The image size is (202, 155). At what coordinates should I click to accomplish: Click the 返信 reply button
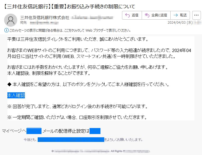tap(132, 15)
